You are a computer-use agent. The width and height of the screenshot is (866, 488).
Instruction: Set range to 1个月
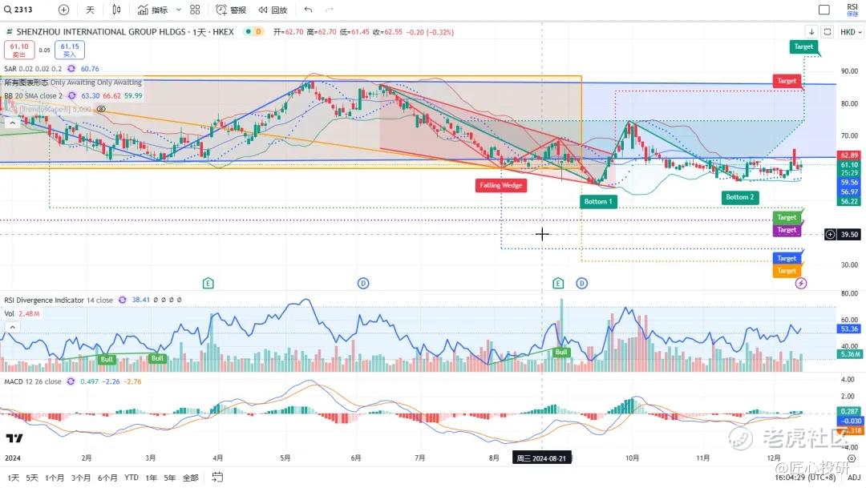tap(55, 478)
